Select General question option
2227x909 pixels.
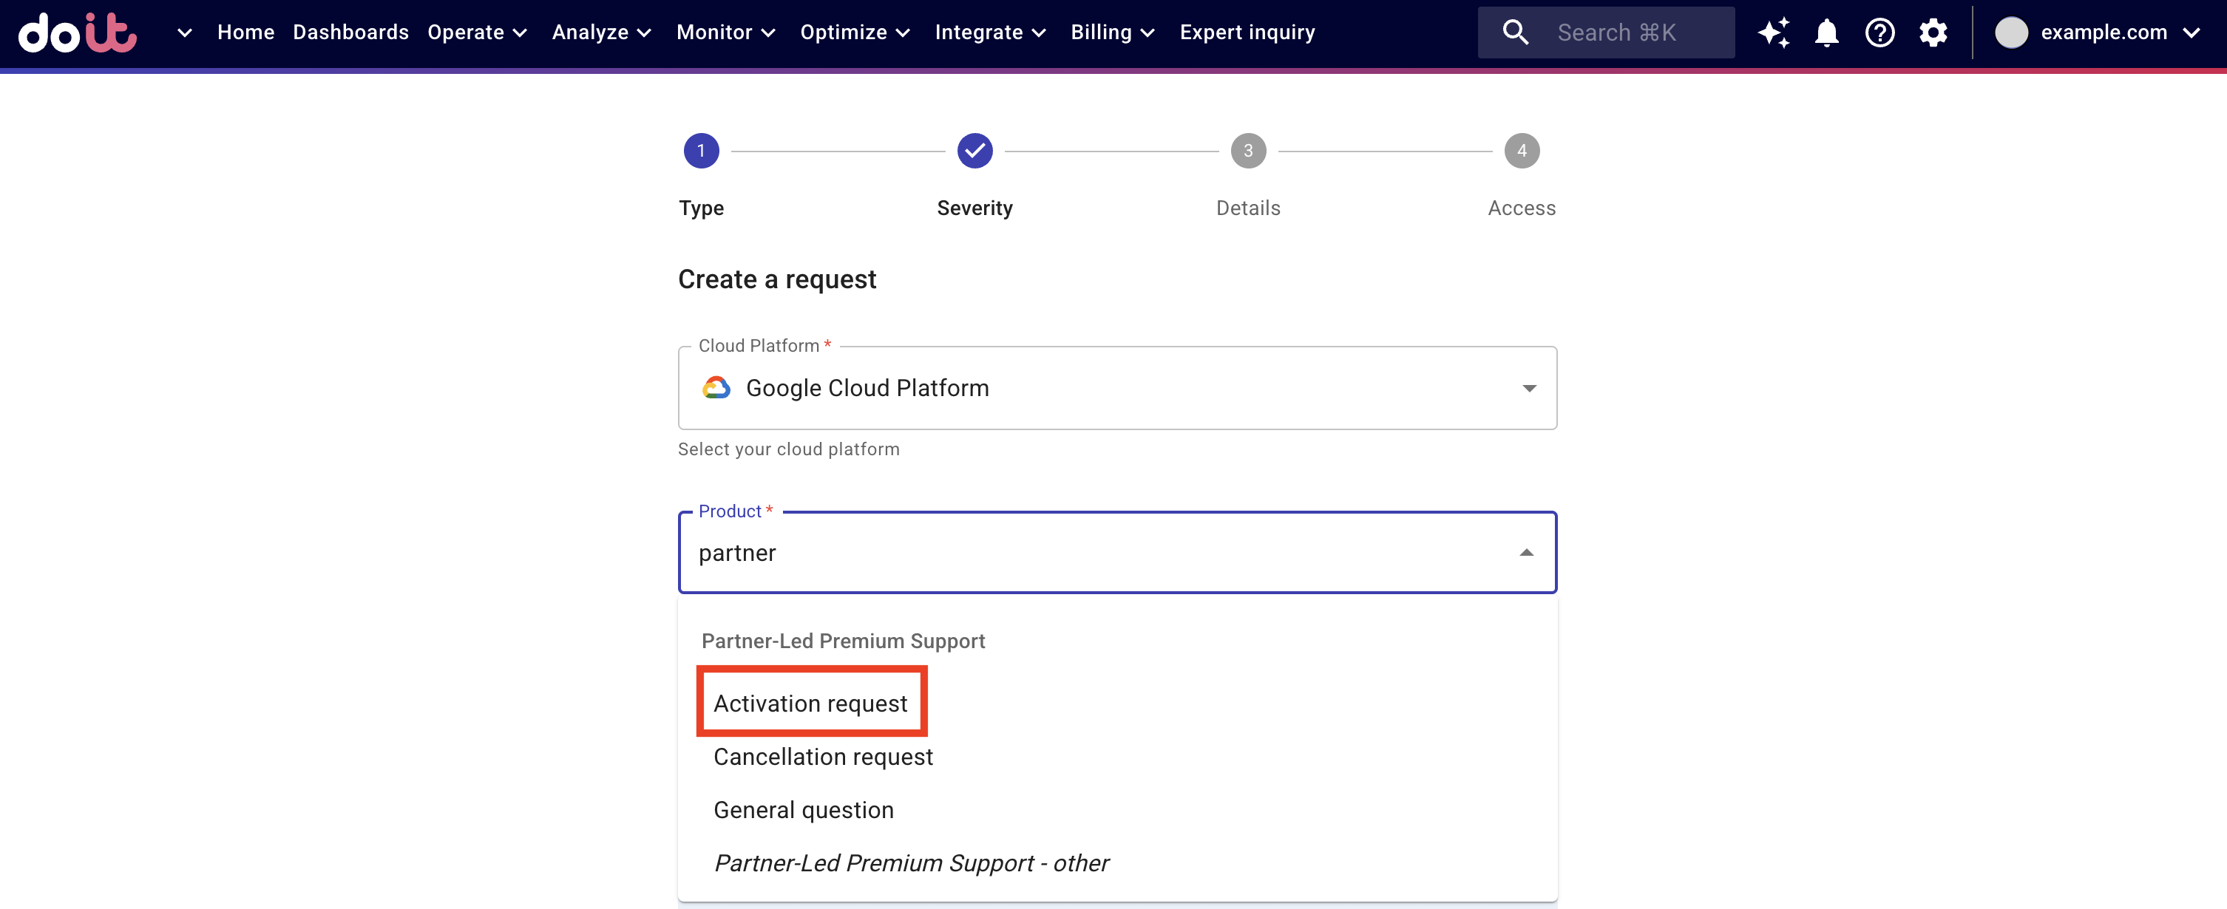click(x=1117, y=810)
